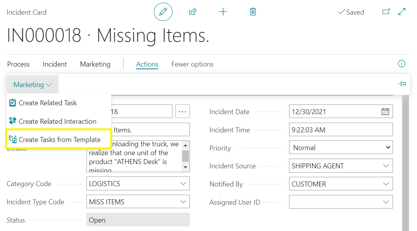Viewport: 417px width, 231px height.
Task: Select the share icon in the top bar
Action: [193, 12]
